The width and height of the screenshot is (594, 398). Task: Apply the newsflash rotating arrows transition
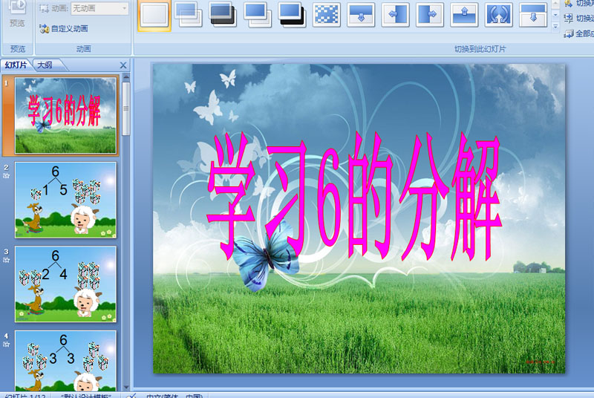pyautogui.click(x=498, y=15)
